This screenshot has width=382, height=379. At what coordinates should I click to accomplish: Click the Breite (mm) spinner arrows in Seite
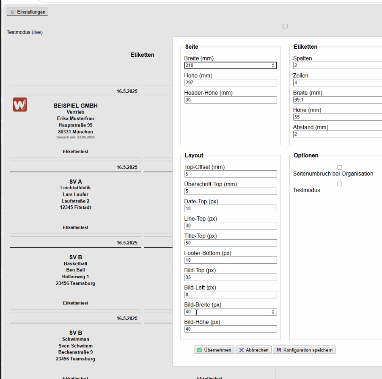point(273,66)
